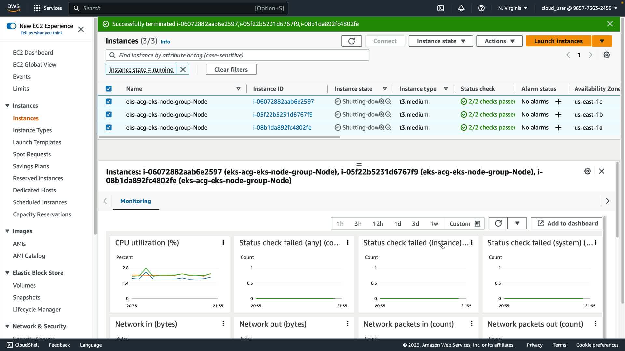The image size is (625, 351).
Task: Open the instance i-08b1da892fc4802fe link
Action: pos(282,128)
